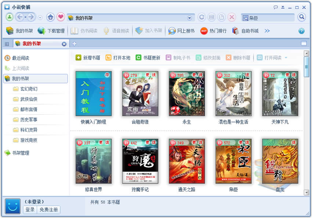
Task: Open 网上搜书 online book search
Action: tap(182, 31)
